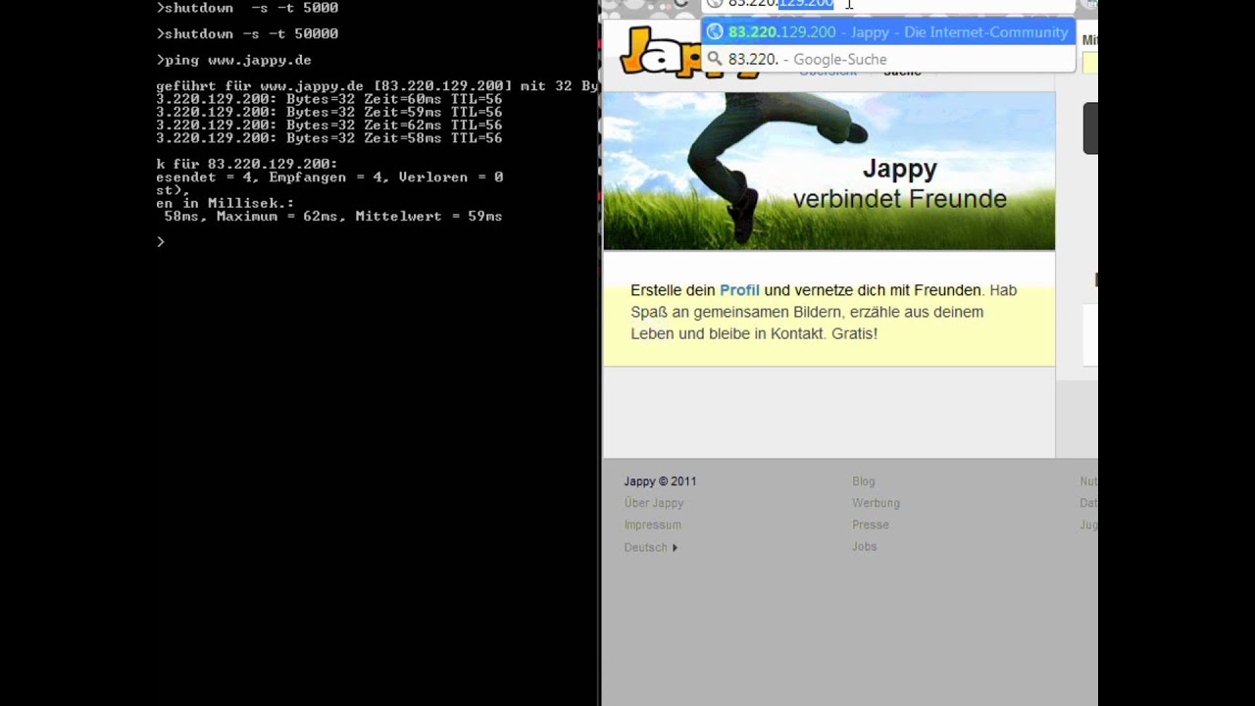This screenshot has height=706, width=1255.
Task: Click the globe icon in the Jappy suggestion
Action: tap(715, 32)
